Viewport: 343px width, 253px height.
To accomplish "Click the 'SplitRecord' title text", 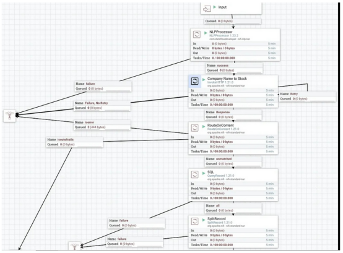I will (x=216, y=219).
